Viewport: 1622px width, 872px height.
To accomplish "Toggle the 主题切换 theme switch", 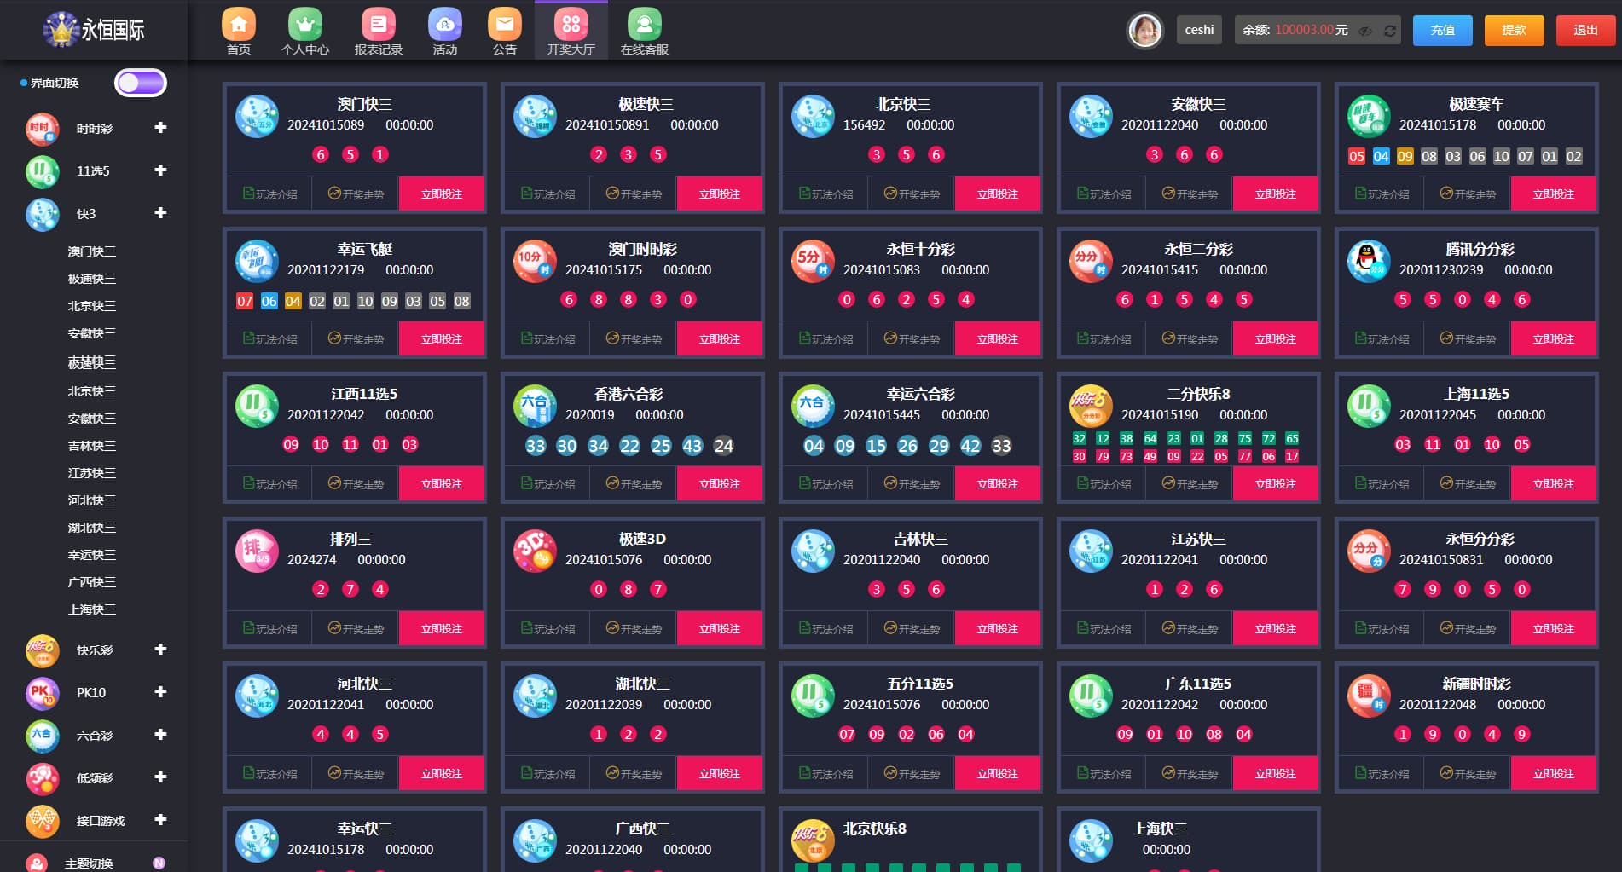I will point(159,863).
